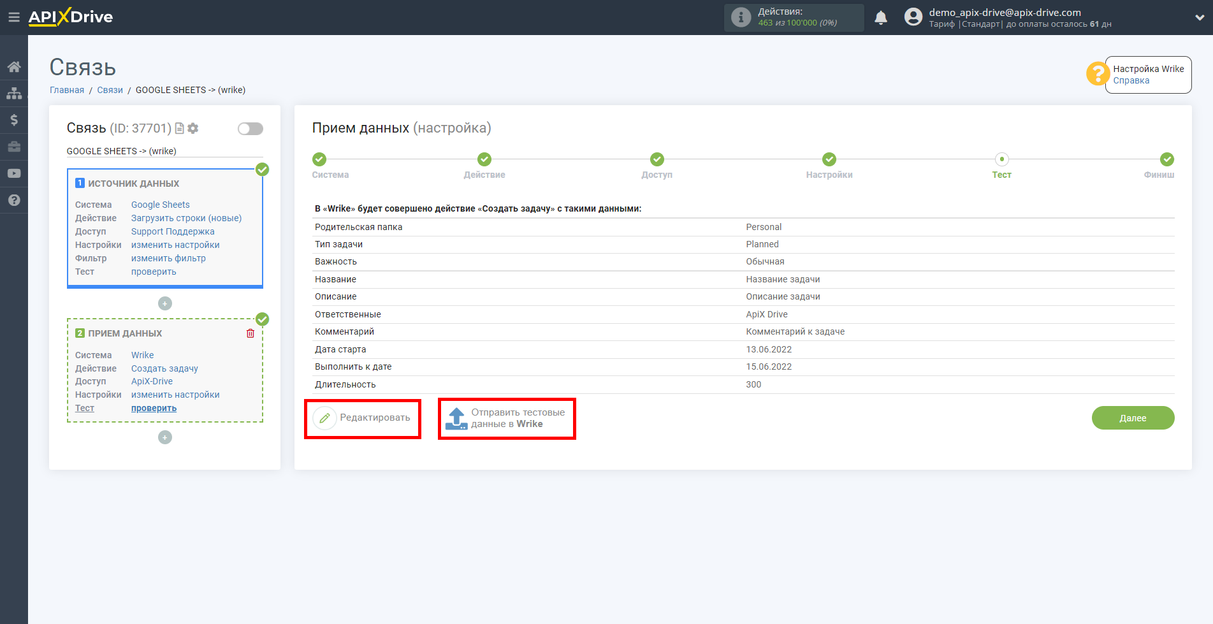Open notifications bell icon
The image size is (1213, 624).
pyautogui.click(x=881, y=18)
